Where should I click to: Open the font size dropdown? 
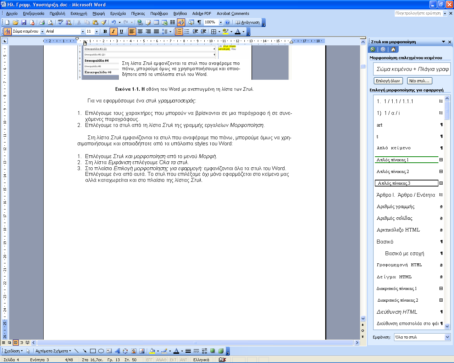tap(96, 32)
